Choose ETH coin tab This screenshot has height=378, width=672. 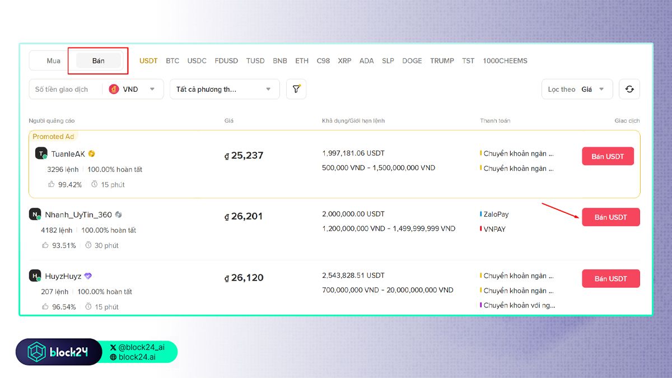tap(302, 61)
